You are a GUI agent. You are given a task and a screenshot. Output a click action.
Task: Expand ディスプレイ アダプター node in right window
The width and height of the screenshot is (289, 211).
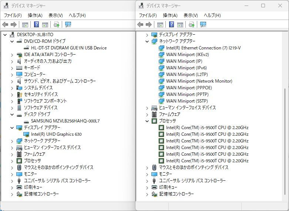(147, 35)
